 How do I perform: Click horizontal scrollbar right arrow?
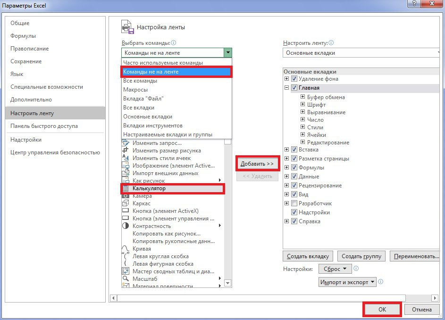point(435,298)
